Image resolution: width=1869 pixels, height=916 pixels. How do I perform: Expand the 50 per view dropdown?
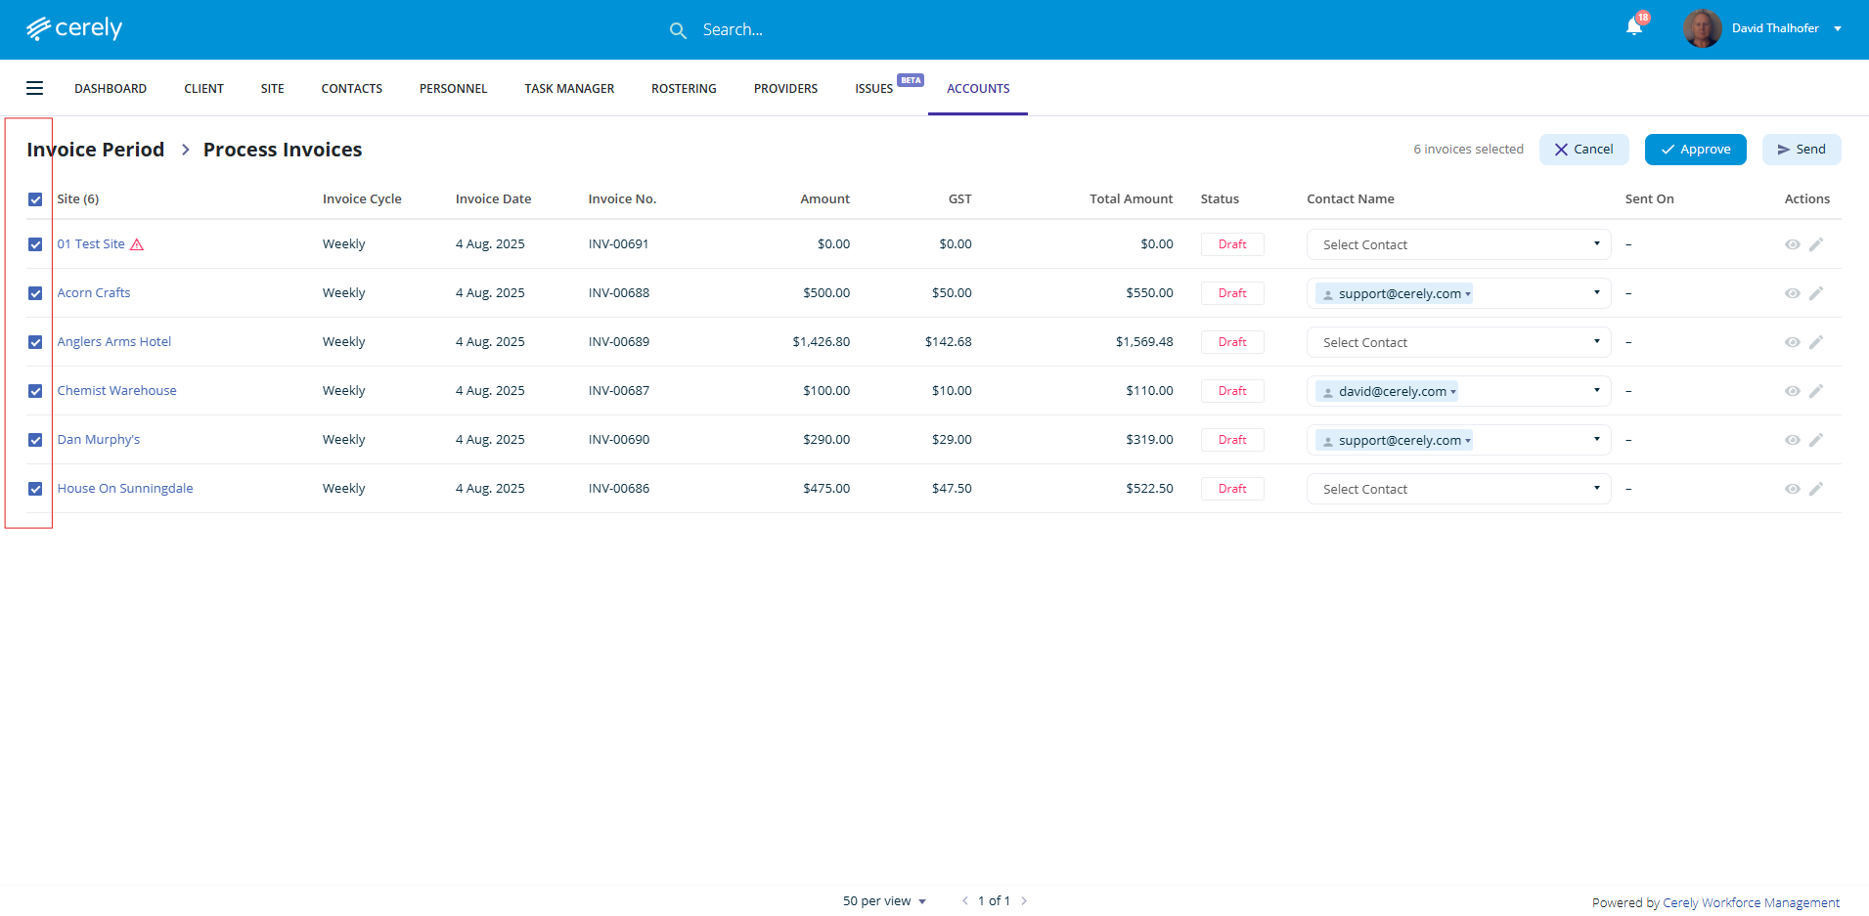(x=884, y=901)
